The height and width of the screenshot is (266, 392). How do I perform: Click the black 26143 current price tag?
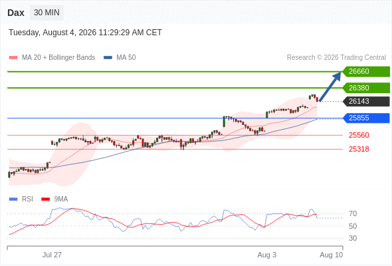(x=366, y=101)
